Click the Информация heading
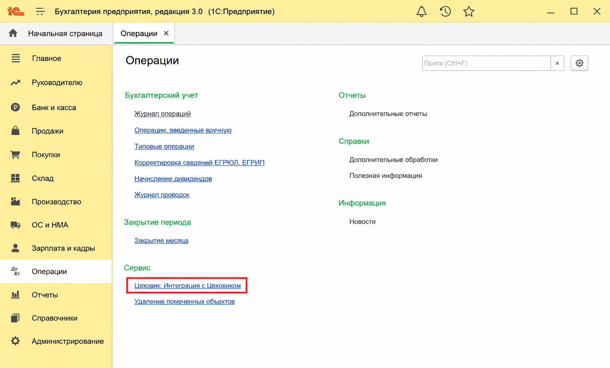Image resolution: width=610 pixels, height=368 pixels. coord(362,203)
